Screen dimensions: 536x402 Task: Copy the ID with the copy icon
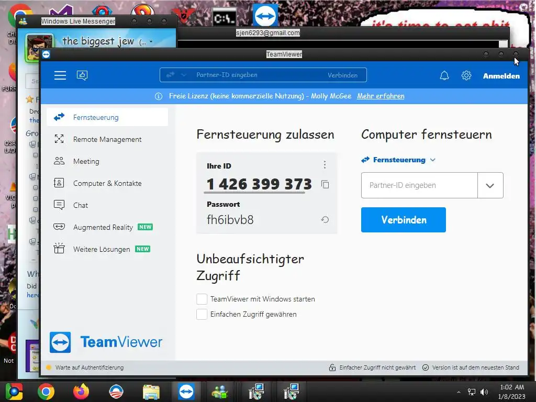pyautogui.click(x=325, y=185)
